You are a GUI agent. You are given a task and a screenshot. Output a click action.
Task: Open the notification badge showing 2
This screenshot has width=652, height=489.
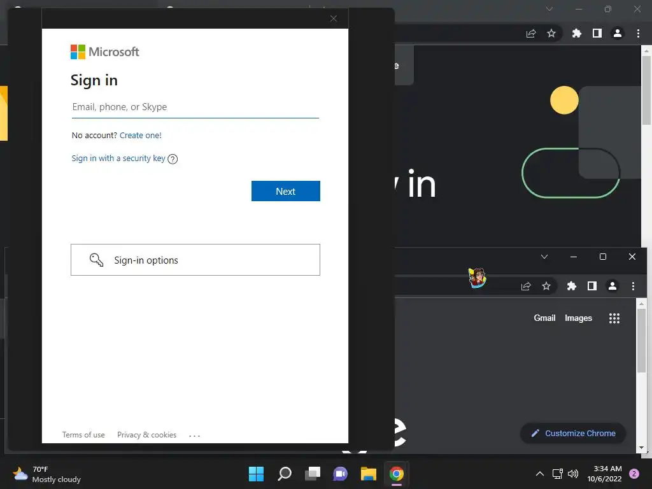(x=634, y=474)
